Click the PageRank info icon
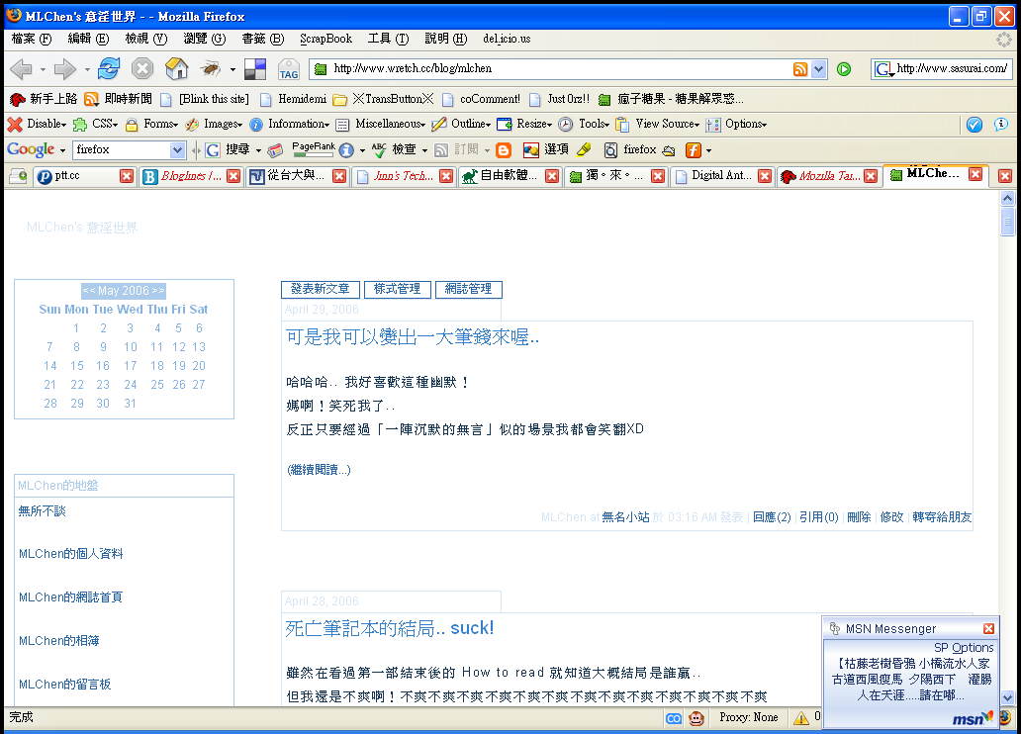This screenshot has height=734, width=1021. pos(346,151)
